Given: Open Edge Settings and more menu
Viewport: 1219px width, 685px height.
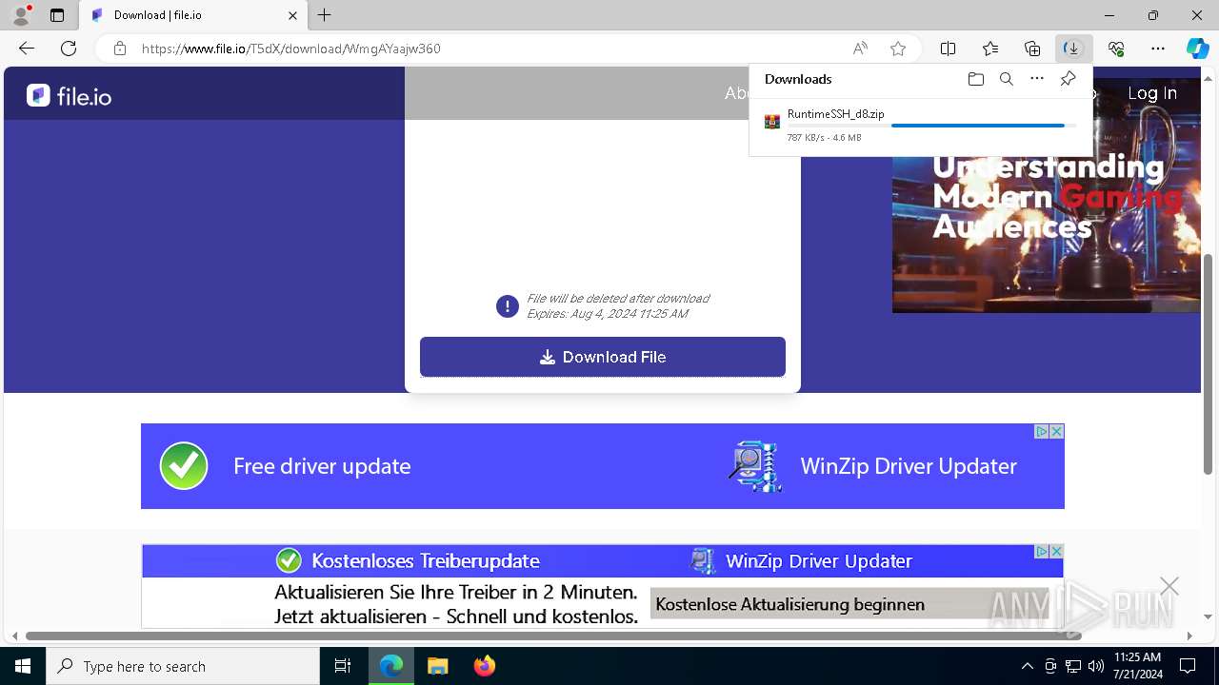Looking at the screenshot, I should tap(1158, 49).
